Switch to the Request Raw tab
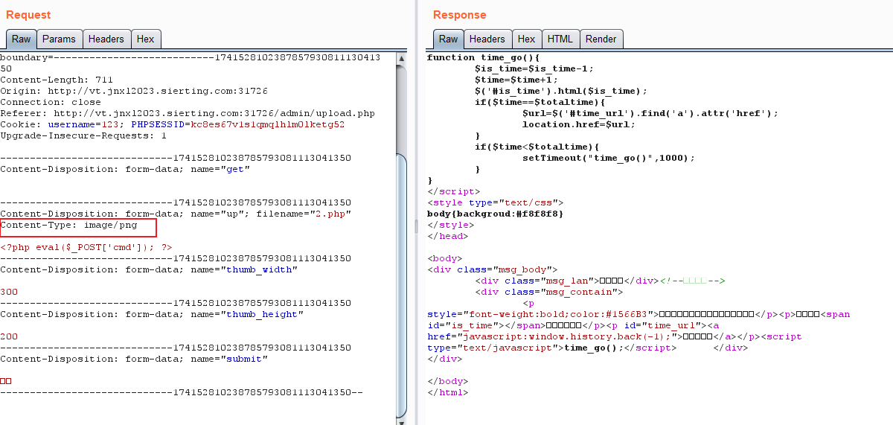Viewport: 893px width, 425px height. coord(21,39)
